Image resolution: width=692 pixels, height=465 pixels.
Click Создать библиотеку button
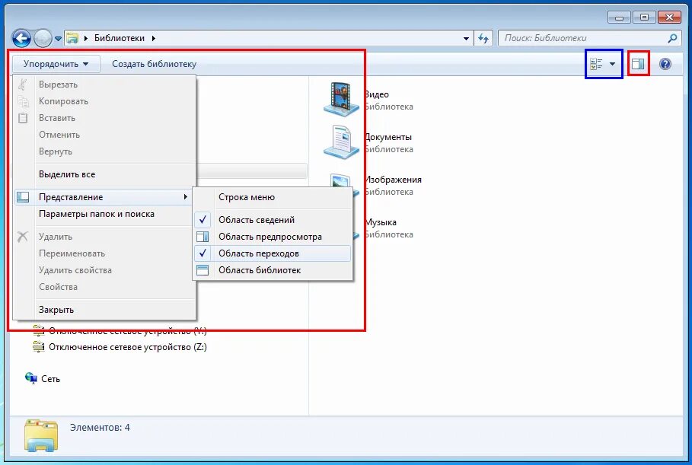click(x=154, y=64)
